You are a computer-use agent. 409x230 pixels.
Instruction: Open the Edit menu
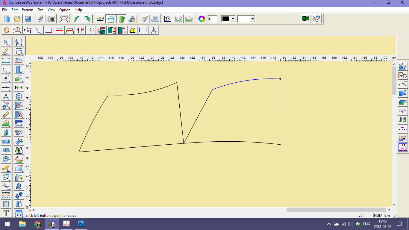15,10
